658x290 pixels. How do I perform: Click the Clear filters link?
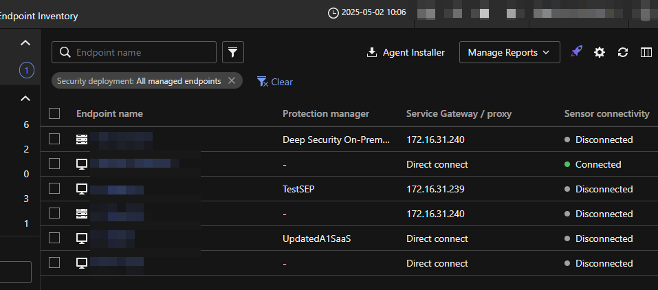pyautogui.click(x=275, y=82)
